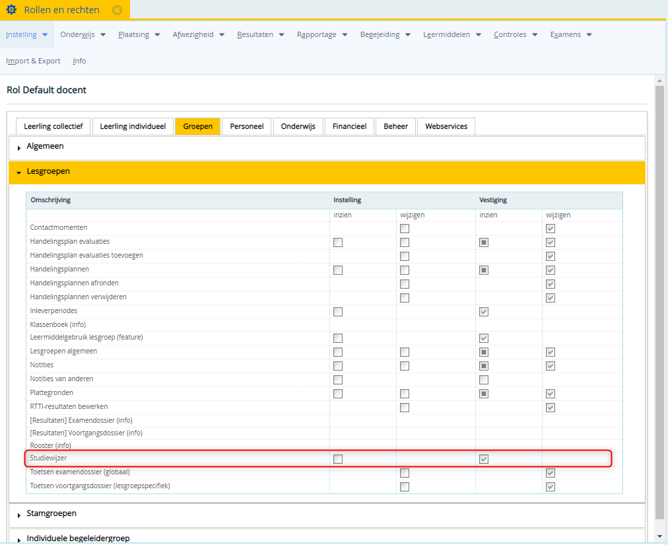The image size is (668, 545).
Task: Click the [Resultaten] Examendossier (info) row label
Action: [x=81, y=421]
